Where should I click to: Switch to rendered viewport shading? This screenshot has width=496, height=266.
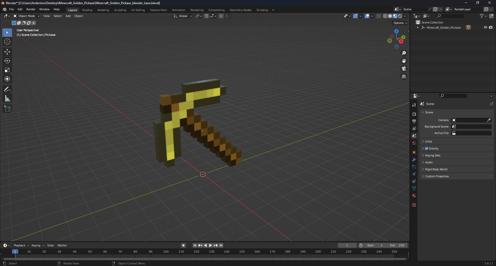(x=400, y=16)
